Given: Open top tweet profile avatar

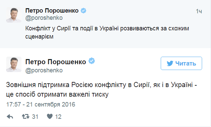Looking at the screenshot, I should (x=14, y=15).
